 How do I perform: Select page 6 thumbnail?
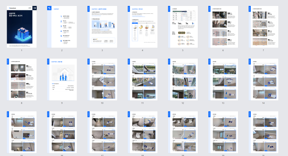tap(223, 27)
